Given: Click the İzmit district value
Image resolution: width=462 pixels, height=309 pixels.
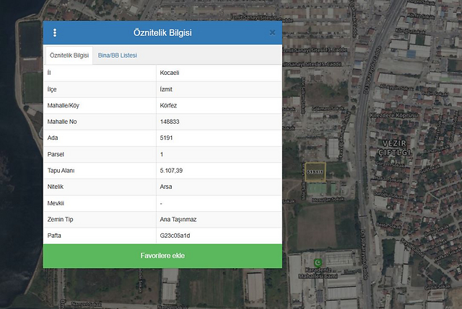Looking at the screenshot, I should coord(167,89).
